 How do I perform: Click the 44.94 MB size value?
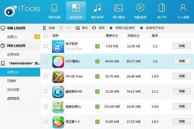pyautogui.click(x=112, y=61)
